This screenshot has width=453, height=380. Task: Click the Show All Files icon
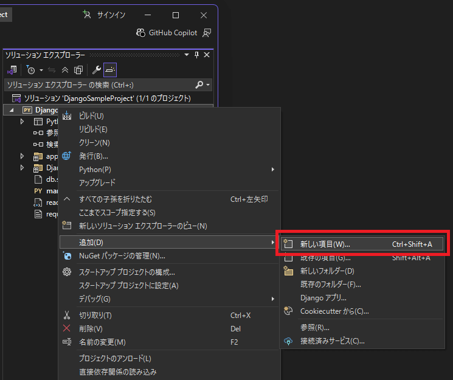(78, 70)
